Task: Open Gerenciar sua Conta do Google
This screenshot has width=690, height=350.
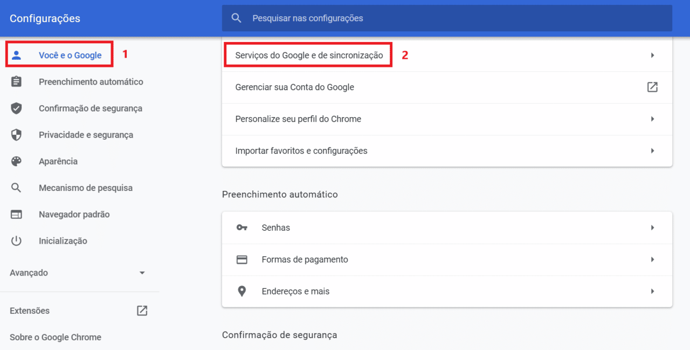Action: coord(447,87)
